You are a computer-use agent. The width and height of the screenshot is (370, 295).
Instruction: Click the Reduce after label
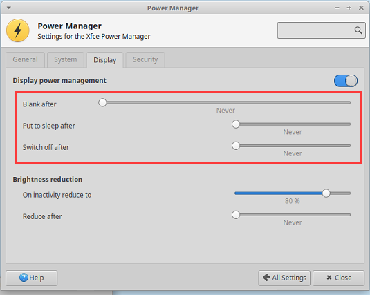click(x=42, y=216)
